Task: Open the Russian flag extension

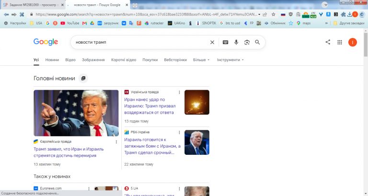Action: pyautogui.click(x=283, y=14)
